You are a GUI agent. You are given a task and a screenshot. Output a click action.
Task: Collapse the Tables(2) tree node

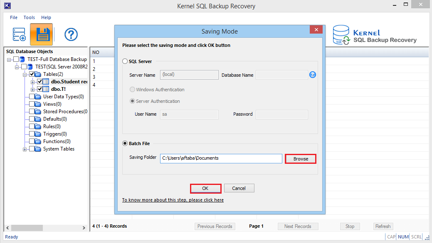[x=25, y=74]
